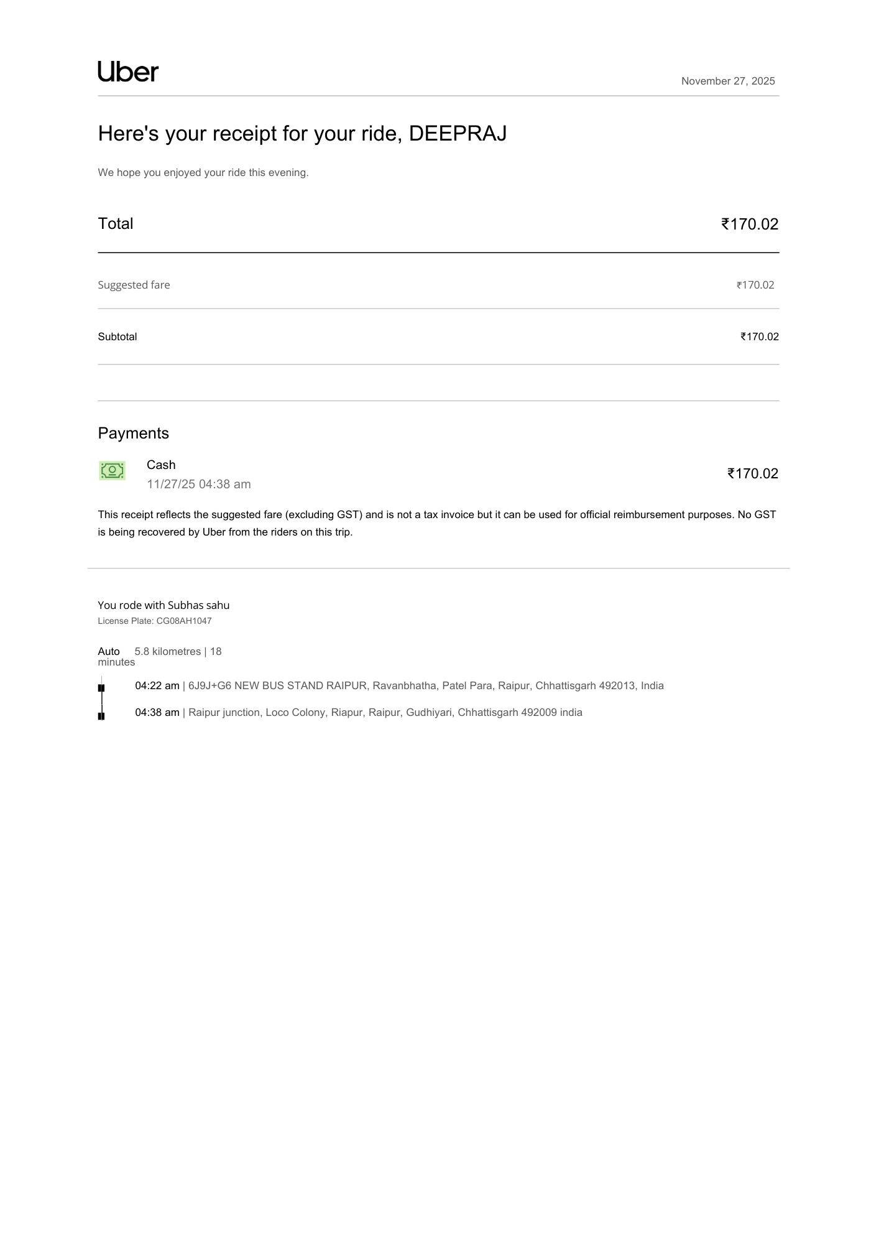Image resolution: width=879 pixels, height=1244 pixels.
Task: Click the Subtotal amount ₹170.02
Action: click(x=759, y=337)
